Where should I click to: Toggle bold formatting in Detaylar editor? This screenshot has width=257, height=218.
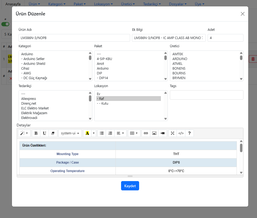(36, 133)
